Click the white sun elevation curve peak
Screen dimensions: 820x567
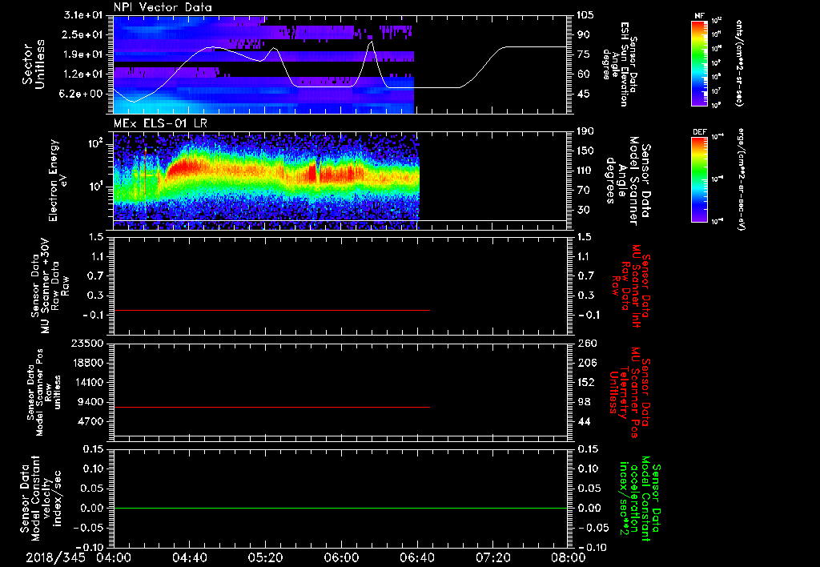coord(371,42)
